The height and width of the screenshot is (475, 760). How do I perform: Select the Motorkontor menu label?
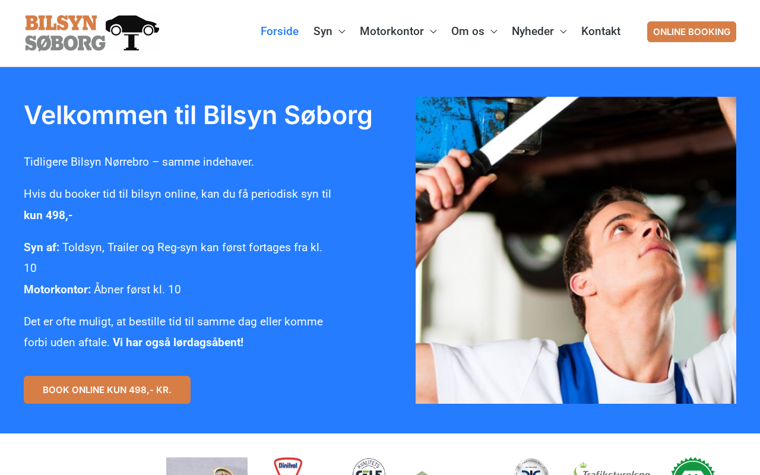[392, 31]
